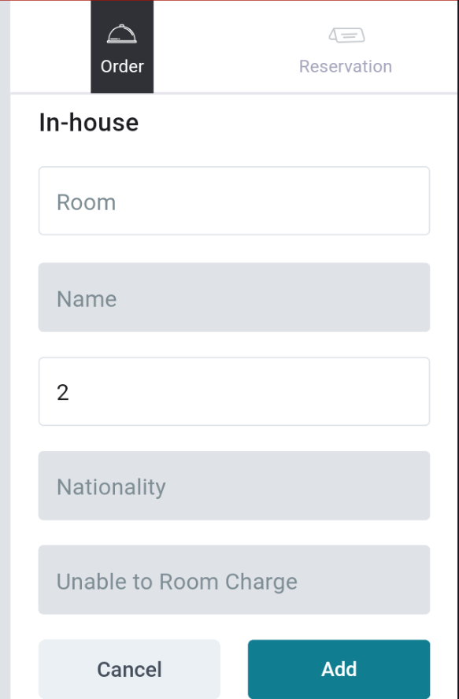The width and height of the screenshot is (459, 699).
Task: Click the Nationality placeholder label
Action: [x=111, y=486]
